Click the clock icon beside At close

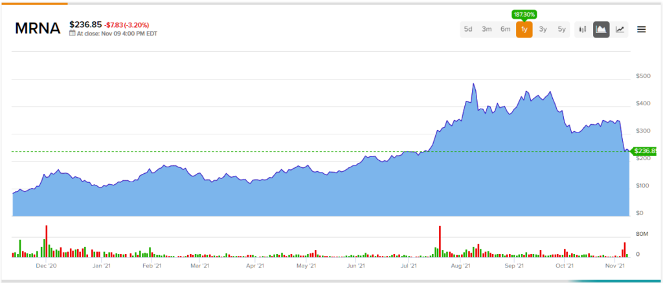point(73,34)
